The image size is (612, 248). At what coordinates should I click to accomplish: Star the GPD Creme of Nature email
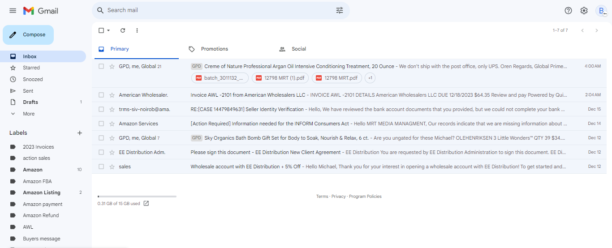coord(112,66)
